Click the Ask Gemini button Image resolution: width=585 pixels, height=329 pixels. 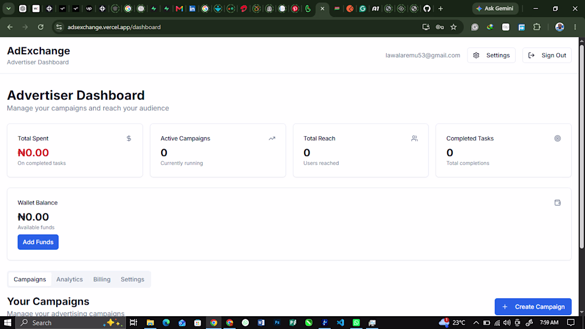click(495, 9)
